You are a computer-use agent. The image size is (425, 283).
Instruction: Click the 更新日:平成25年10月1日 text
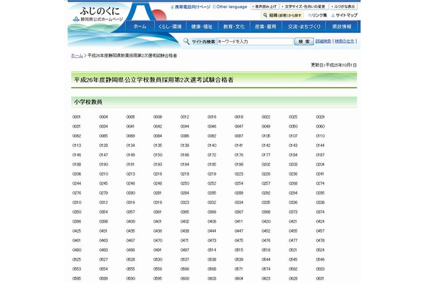click(x=333, y=65)
